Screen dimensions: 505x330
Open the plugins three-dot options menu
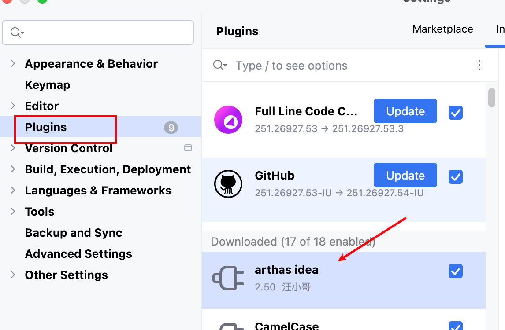(x=479, y=66)
